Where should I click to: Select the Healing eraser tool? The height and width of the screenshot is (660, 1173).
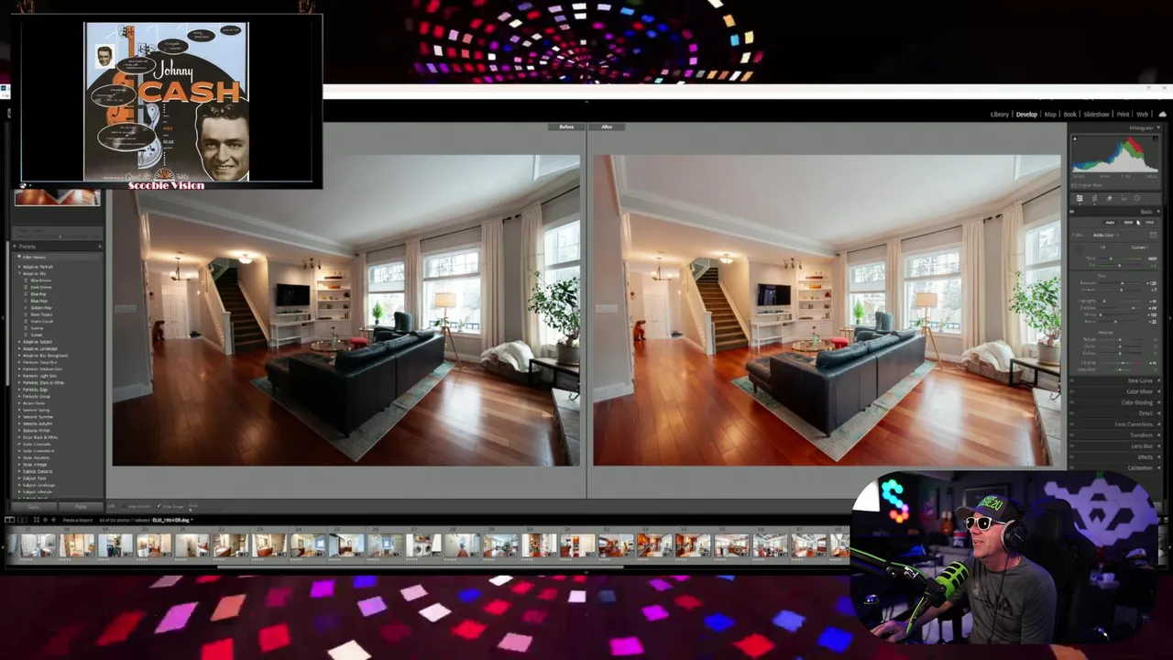(1109, 198)
